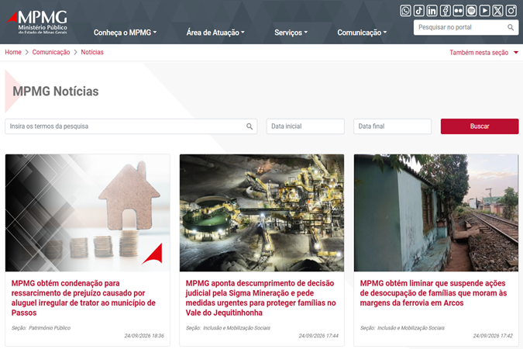Open the LinkedIn social icon

[x=432, y=11]
